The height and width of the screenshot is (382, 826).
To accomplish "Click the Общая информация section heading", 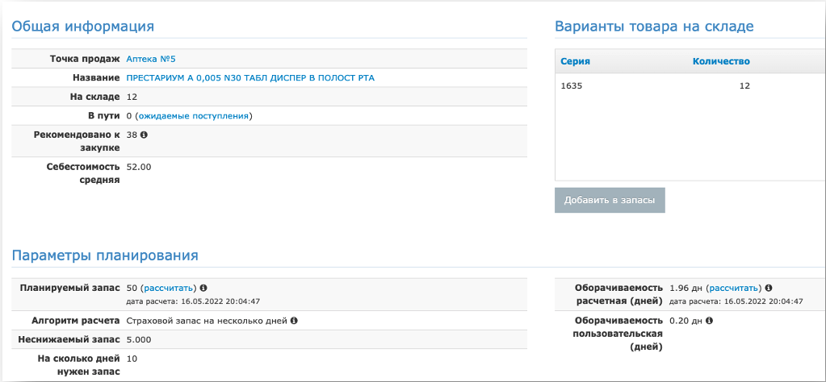I will click(82, 27).
